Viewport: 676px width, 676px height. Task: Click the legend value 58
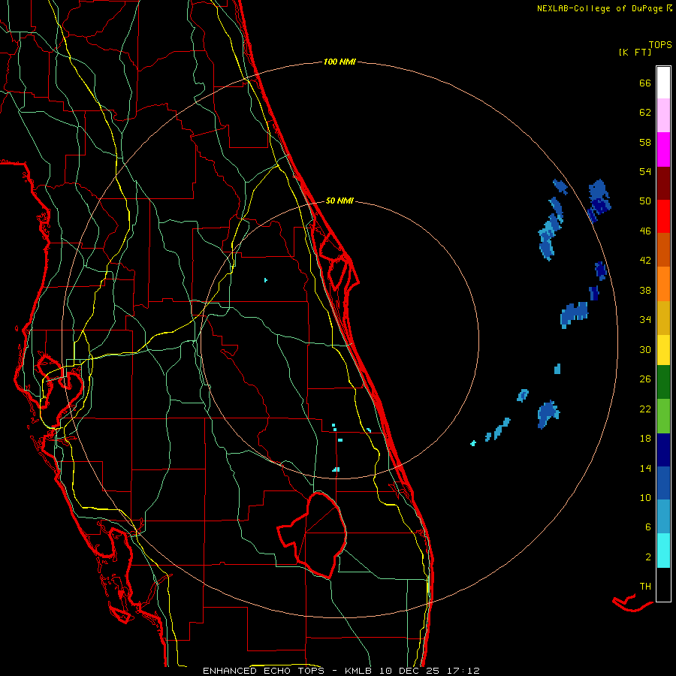[x=645, y=142]
